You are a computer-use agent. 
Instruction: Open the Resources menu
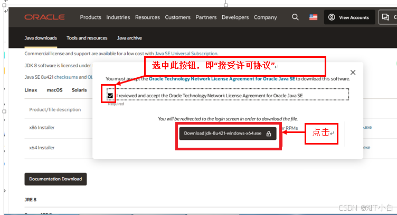click(x=147, y=17)
